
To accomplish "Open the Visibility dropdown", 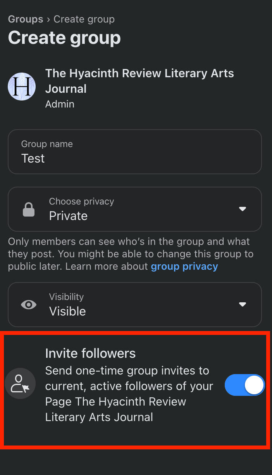I will pyautogui.click(x=134, y=305).
